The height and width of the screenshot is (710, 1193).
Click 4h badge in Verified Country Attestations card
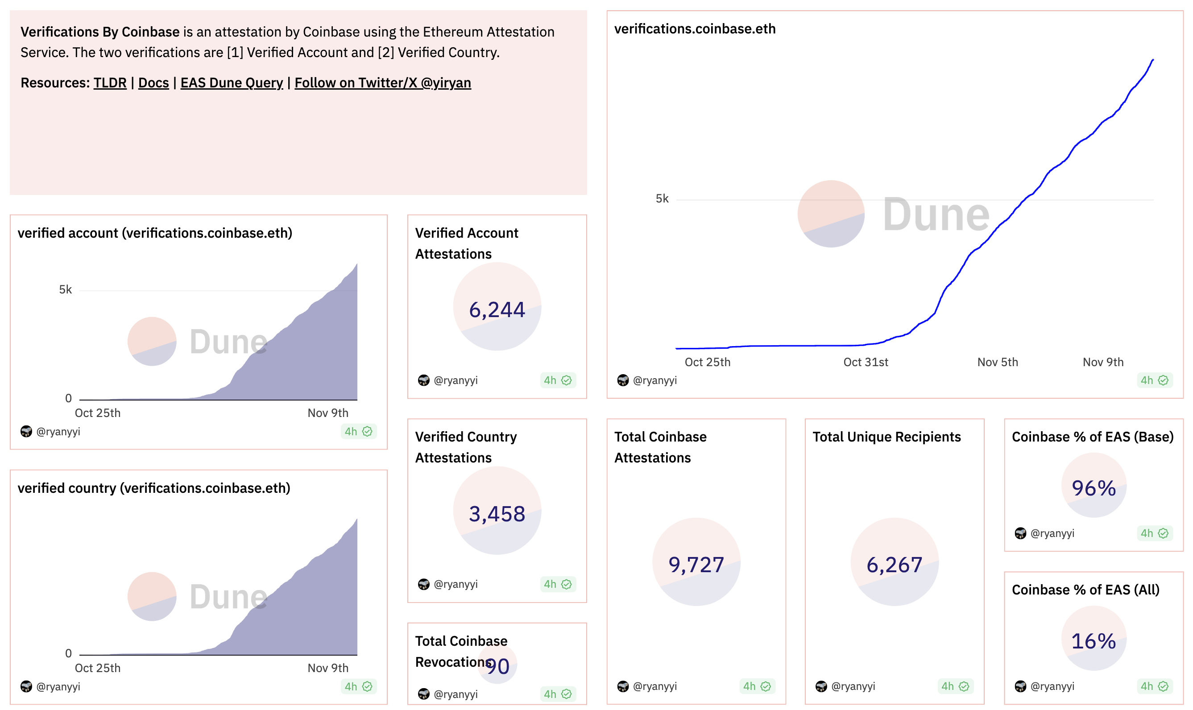[558, 584]
